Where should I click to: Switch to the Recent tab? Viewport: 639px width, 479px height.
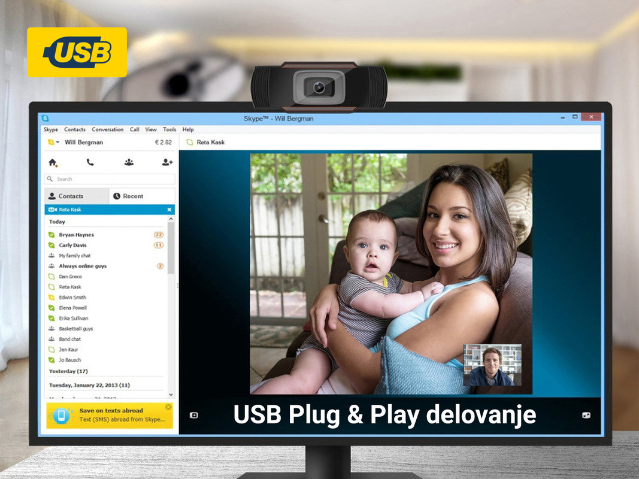point(142,196)
